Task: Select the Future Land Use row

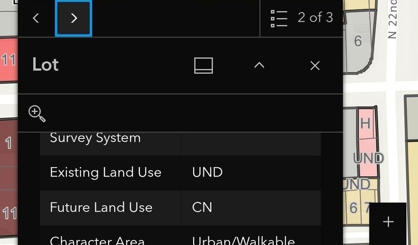Action: point(180,207)
